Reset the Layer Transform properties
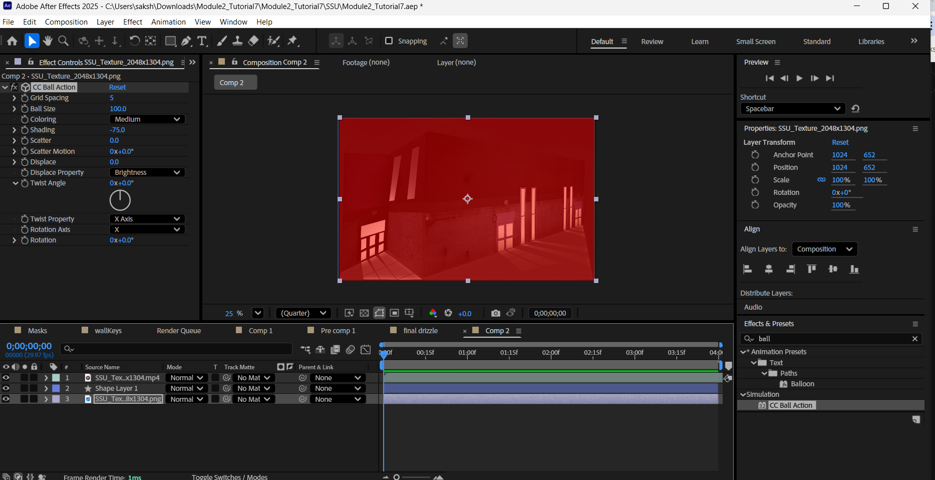 click(x=840, y=142)
